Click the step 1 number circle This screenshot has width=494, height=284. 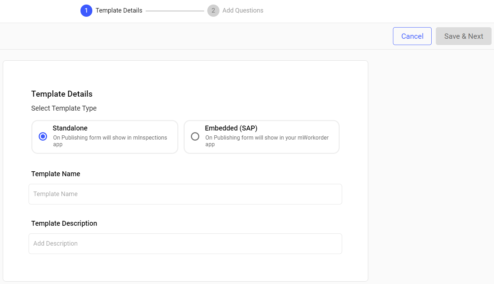86,10
